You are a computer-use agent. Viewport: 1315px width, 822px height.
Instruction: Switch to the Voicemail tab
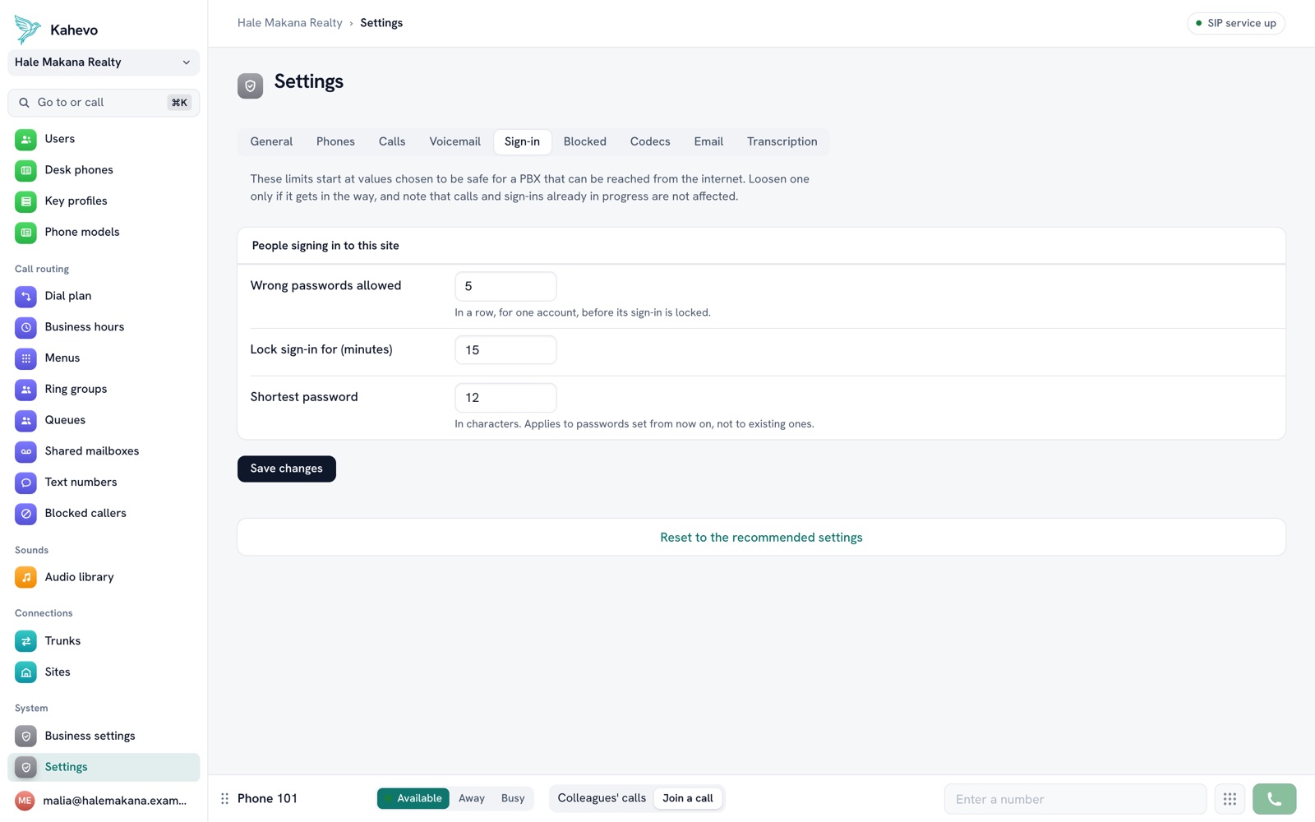[x=454, y=141]
